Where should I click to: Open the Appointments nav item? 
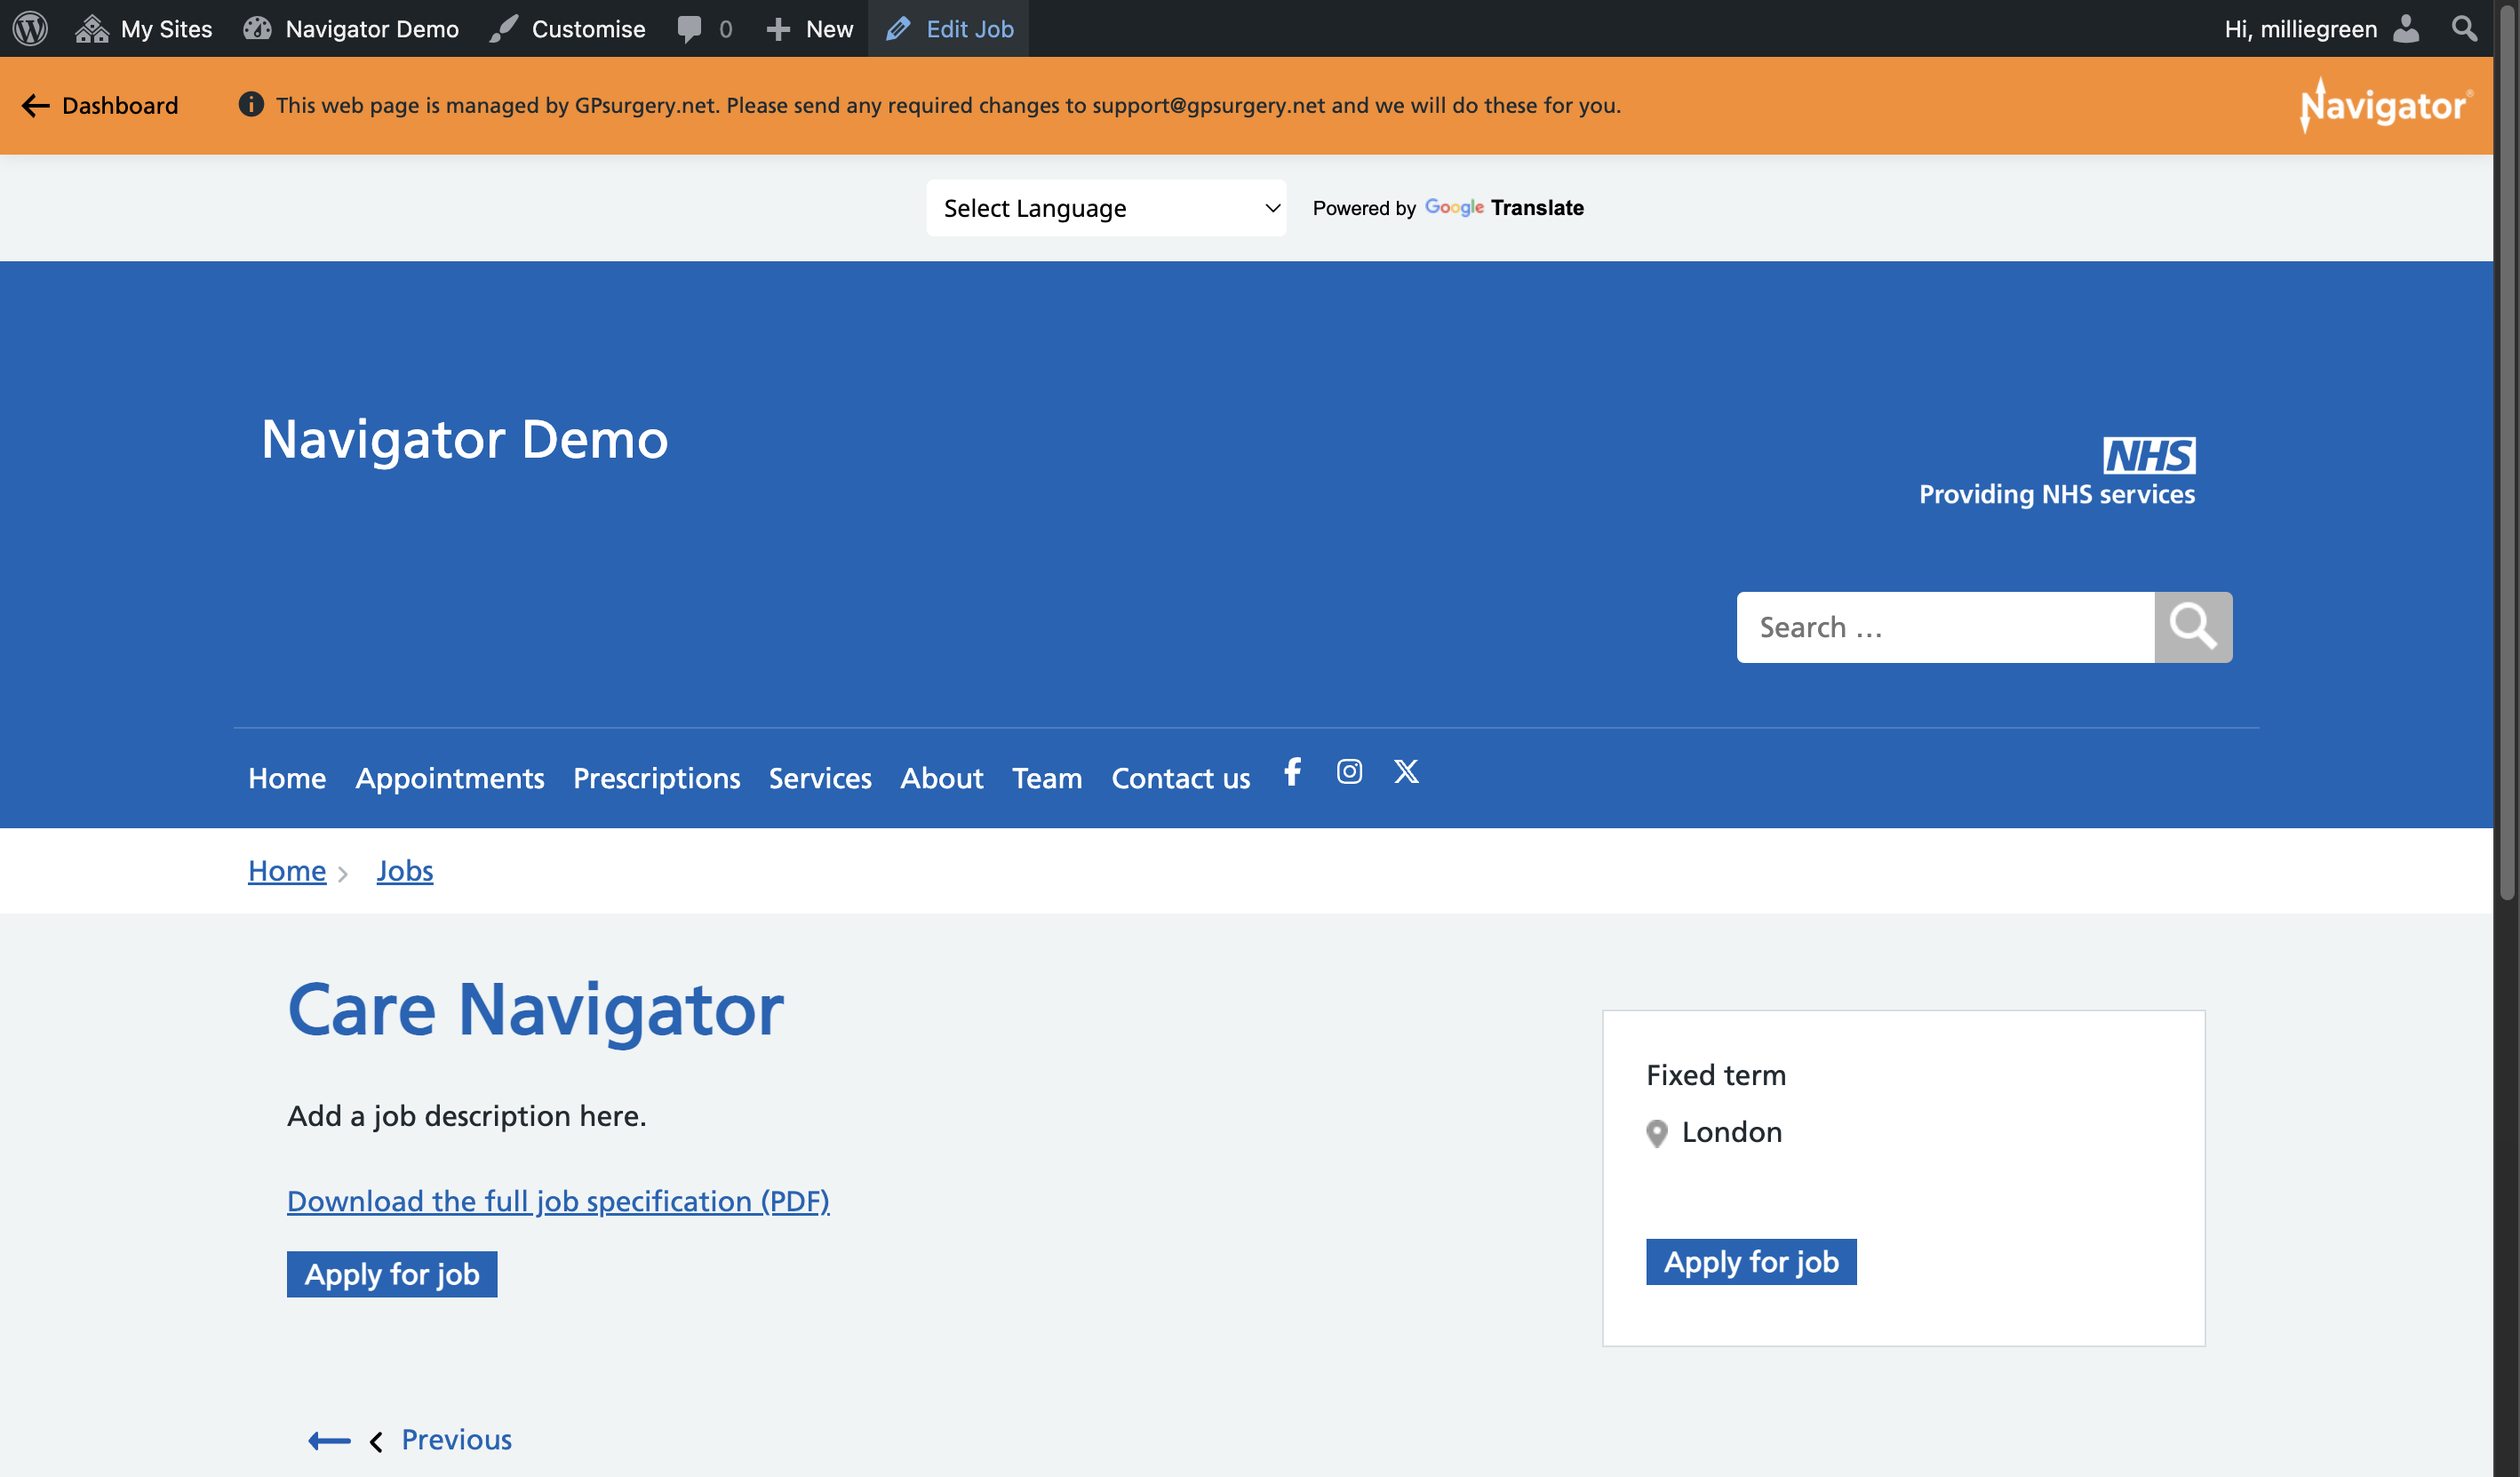(450, 778)
